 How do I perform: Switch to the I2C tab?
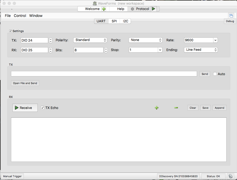point(126,21)
